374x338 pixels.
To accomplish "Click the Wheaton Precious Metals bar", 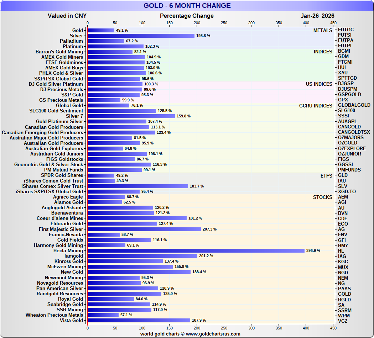I will (103, 315).
